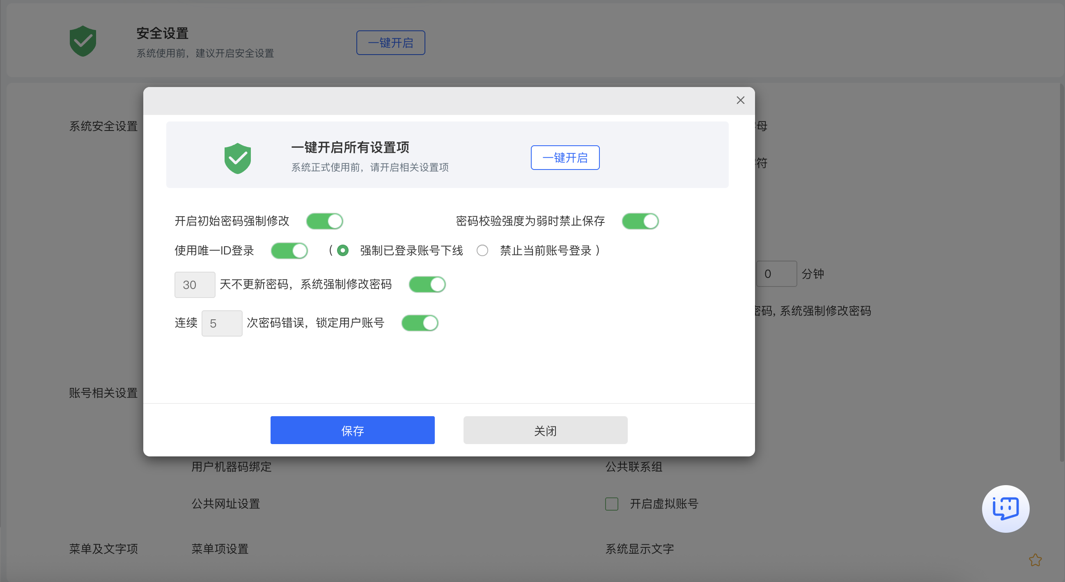Select the 强制已登录账号下线 radio option
The width and height of the screenshot is (1065, 582).
point(342,250)
